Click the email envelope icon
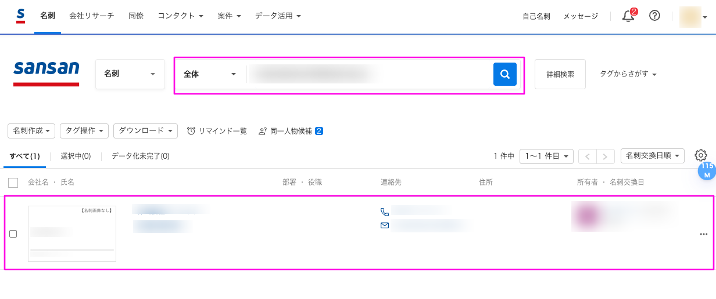Screen dimensions: 716x299 (x=385, y=225)
